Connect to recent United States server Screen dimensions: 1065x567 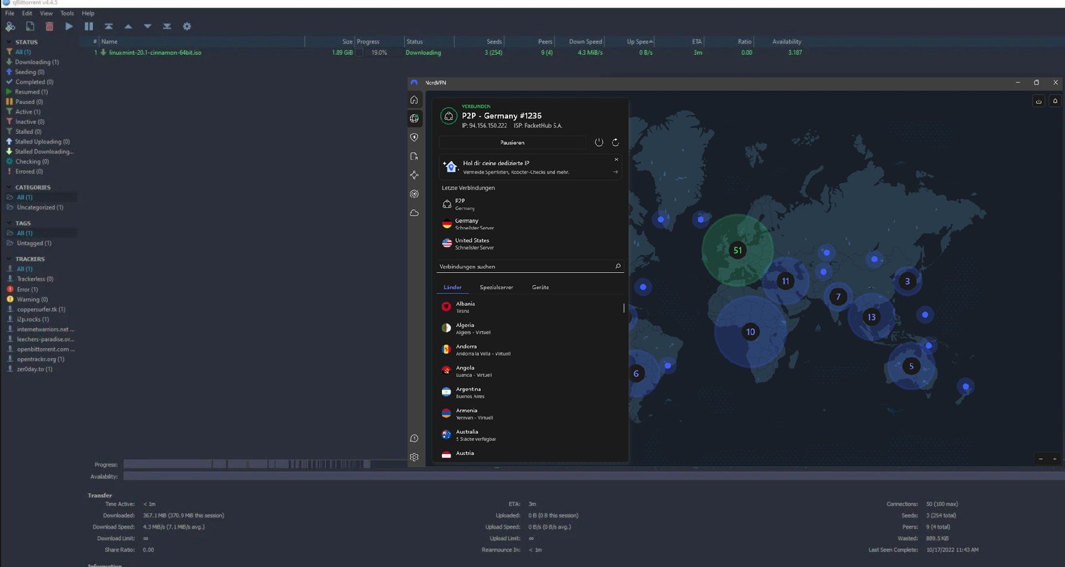(530, 244)
